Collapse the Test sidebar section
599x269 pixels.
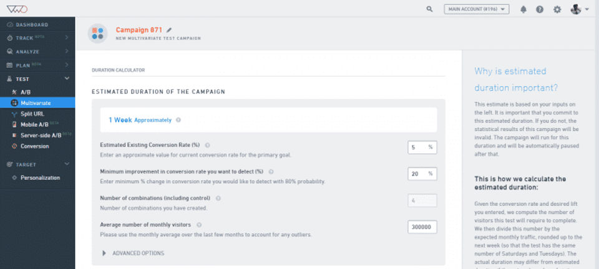(x=67, y=79)
